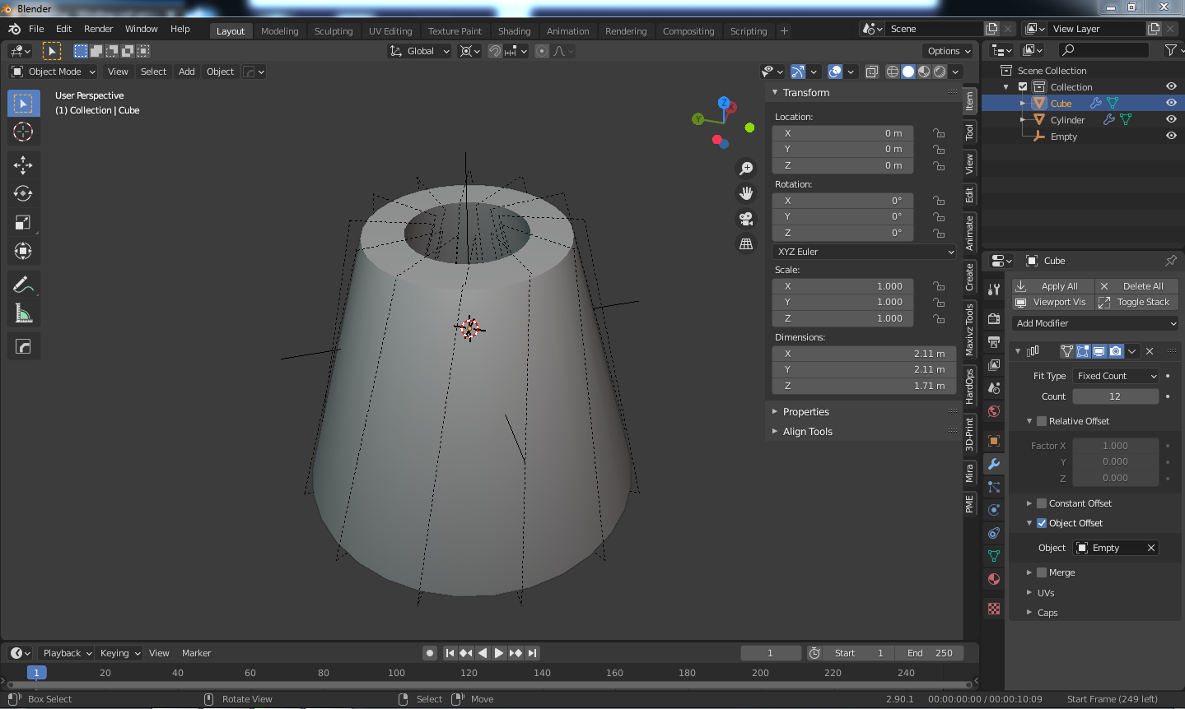Click Apply All modifiers button
This screenshot has height=709, width=1185.
[x=1052, y=286]
